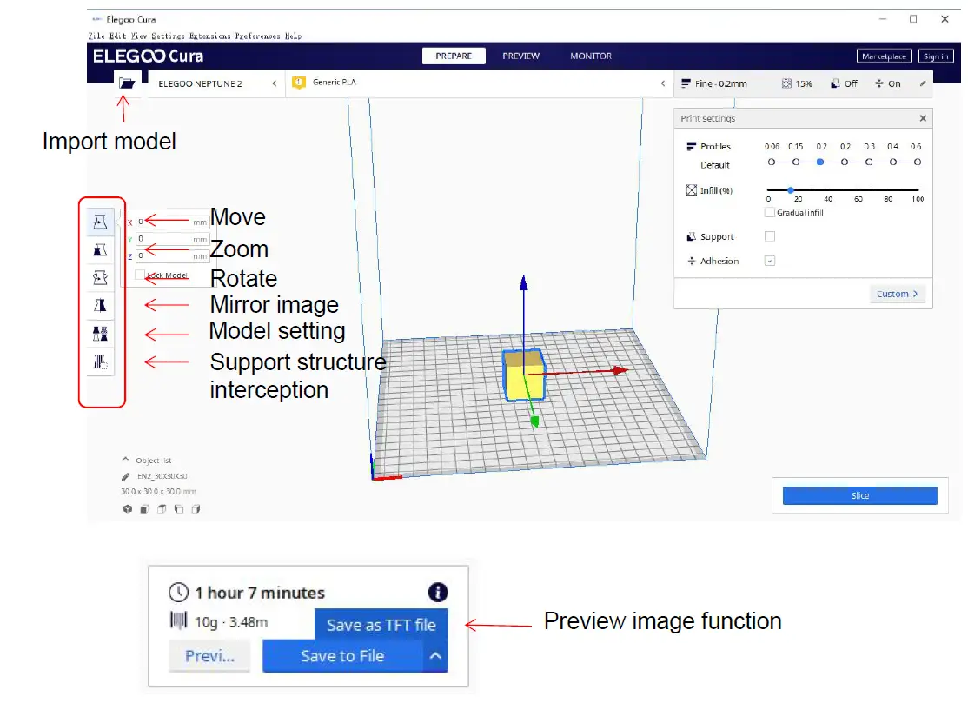Click the second view orientation cube icon

coord(144,509)
